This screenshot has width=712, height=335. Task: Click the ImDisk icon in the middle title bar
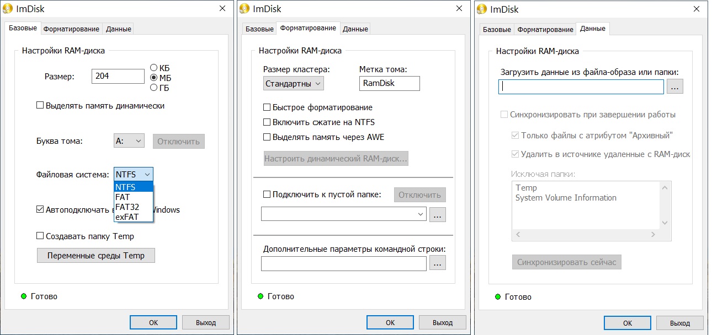(246, 9)
